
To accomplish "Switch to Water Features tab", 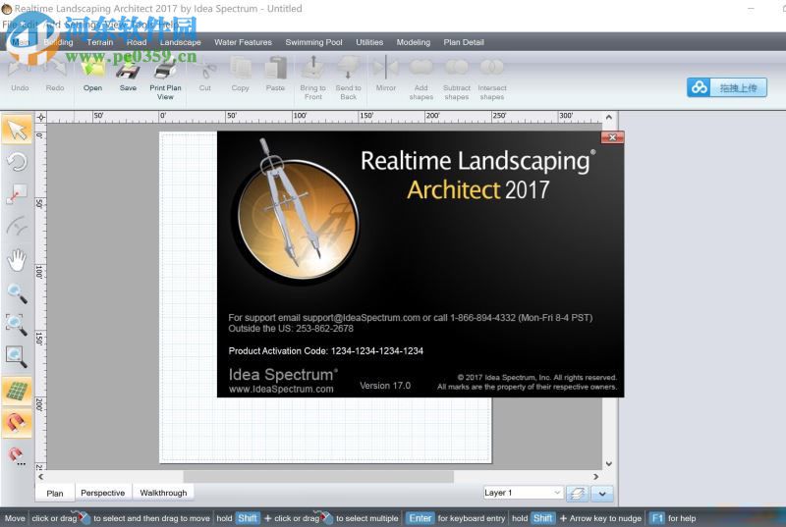I will click(x=243, y=42).
